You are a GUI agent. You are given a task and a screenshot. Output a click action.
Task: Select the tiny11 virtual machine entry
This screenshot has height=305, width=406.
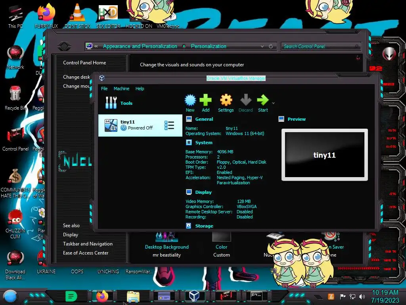[x=140, y=125]
